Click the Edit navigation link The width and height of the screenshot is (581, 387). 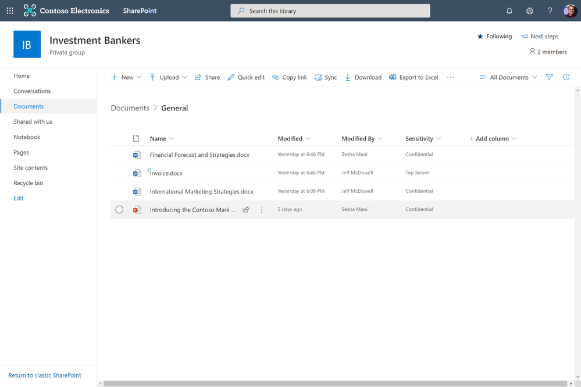point(19,198)
